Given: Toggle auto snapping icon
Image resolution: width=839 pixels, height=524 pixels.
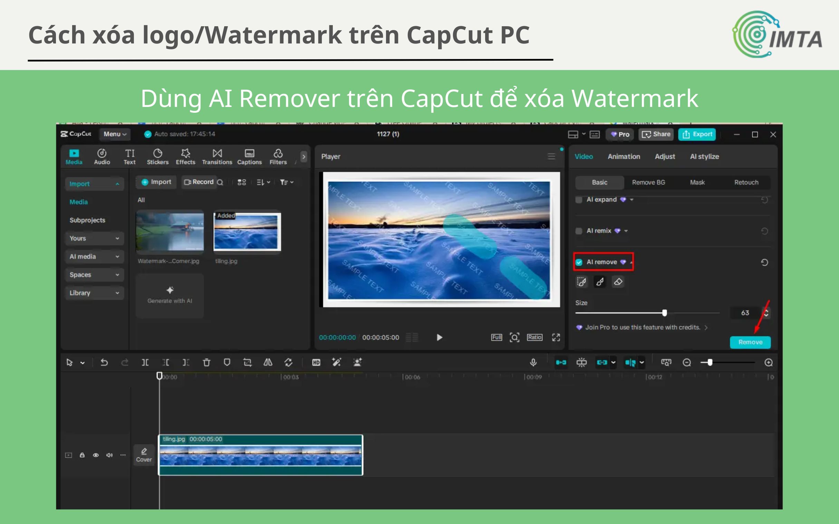Looking at the screenshot, I should tap(581, 363).
